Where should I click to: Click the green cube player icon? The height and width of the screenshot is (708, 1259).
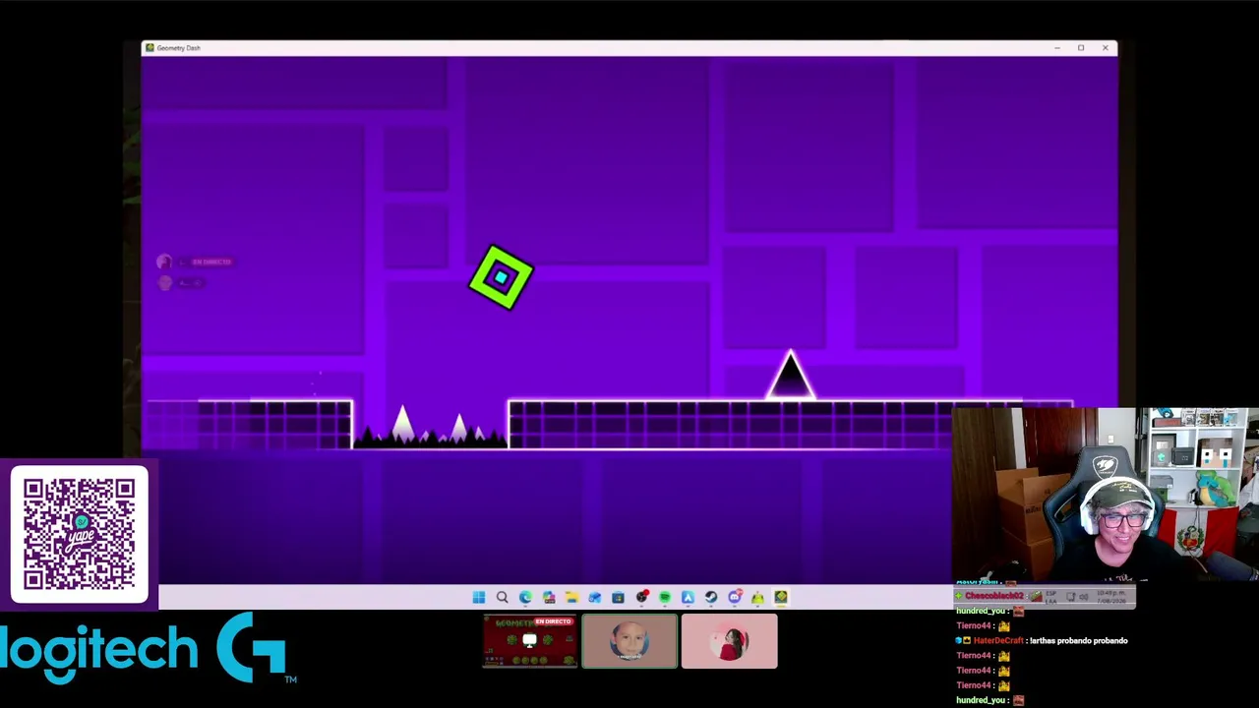tap(502, 278)
